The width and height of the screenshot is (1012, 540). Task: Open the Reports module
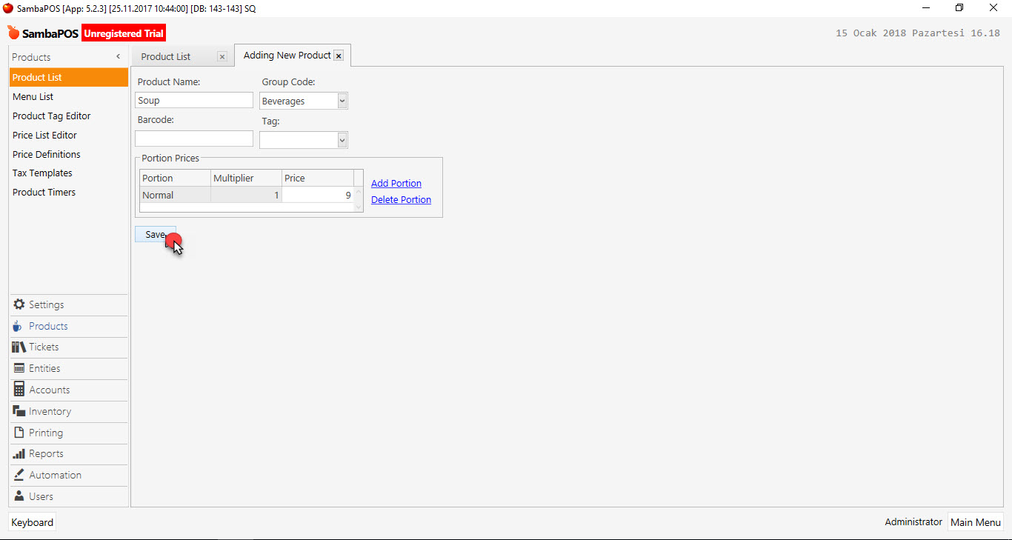tap(44, 453)
